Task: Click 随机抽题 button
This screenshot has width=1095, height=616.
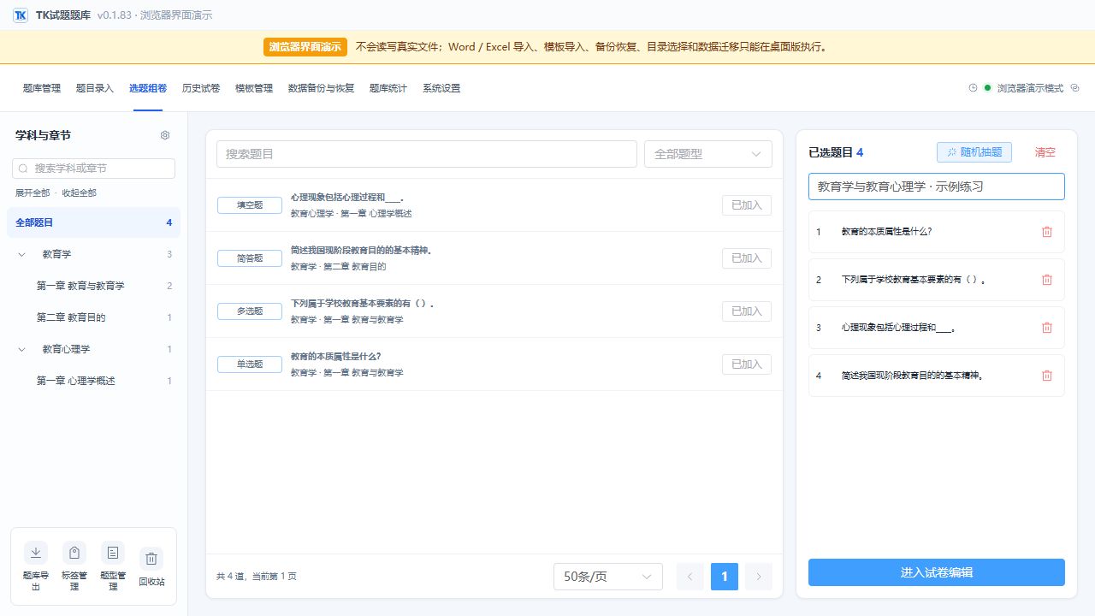Action: (x=974, y=152)
